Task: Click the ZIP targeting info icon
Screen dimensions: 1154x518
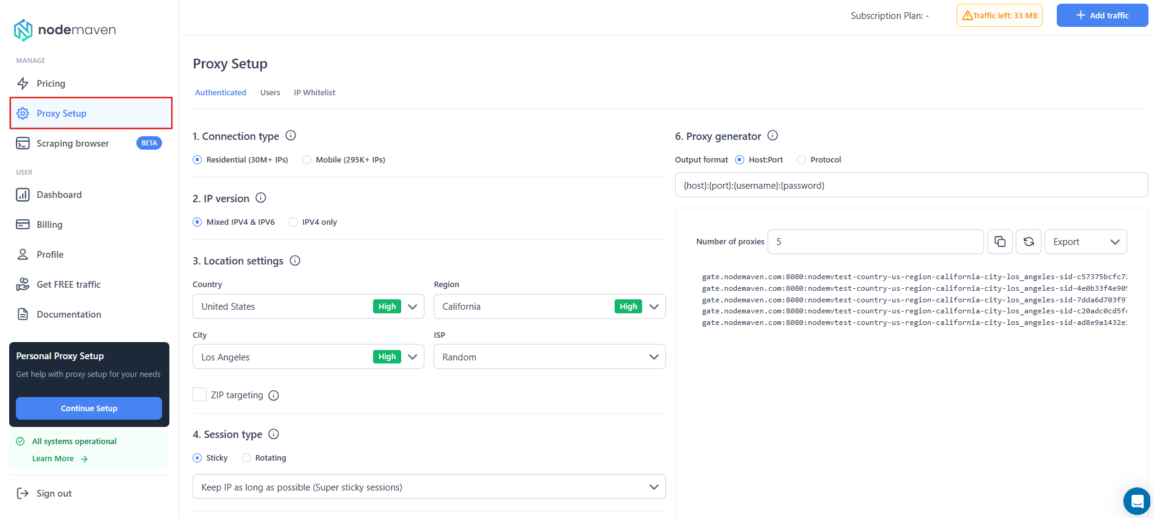Action: pos(274,395)
